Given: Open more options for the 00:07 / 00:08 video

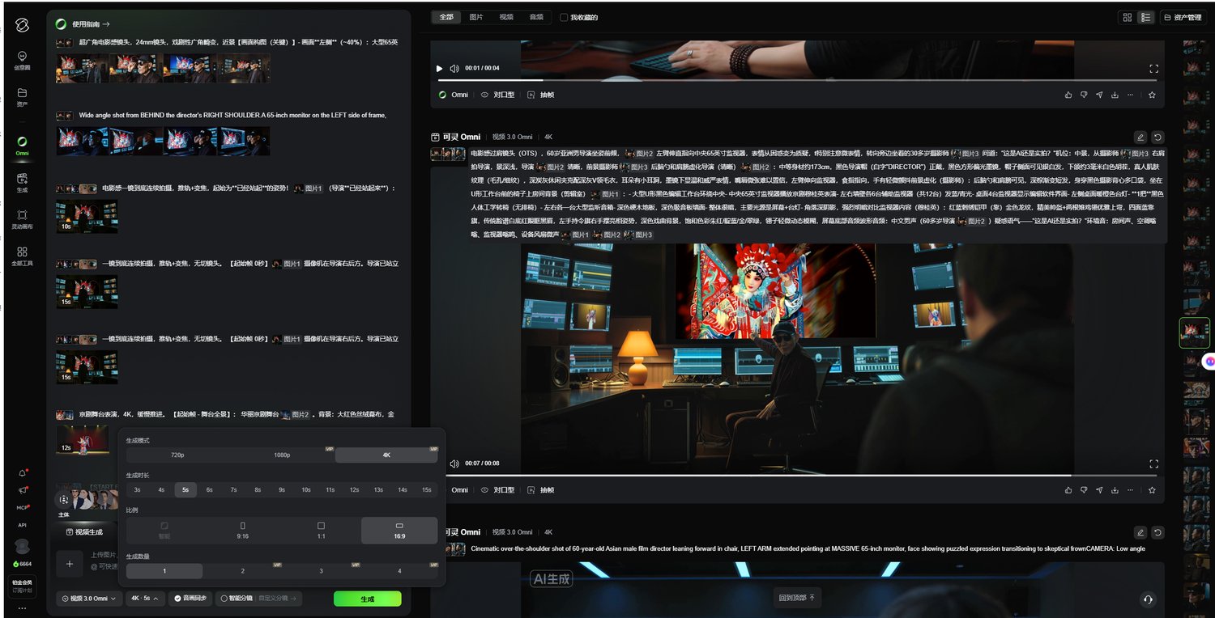Looking at the screenshot, I should (1130, 490).
